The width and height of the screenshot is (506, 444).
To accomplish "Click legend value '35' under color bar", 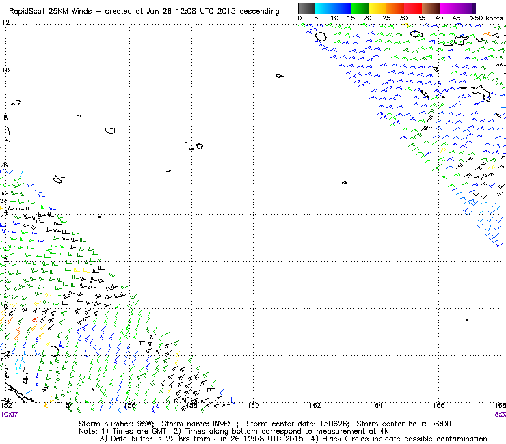I will [421, 18].
